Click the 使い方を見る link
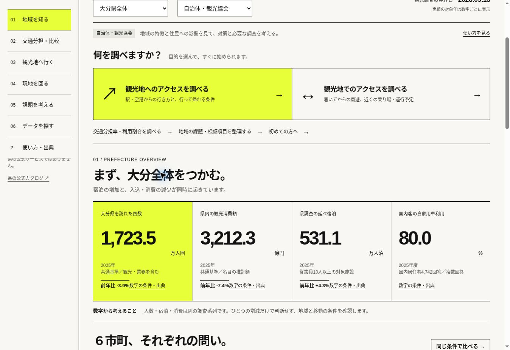This screenshot has height=350, width=510. coord(476,33)
